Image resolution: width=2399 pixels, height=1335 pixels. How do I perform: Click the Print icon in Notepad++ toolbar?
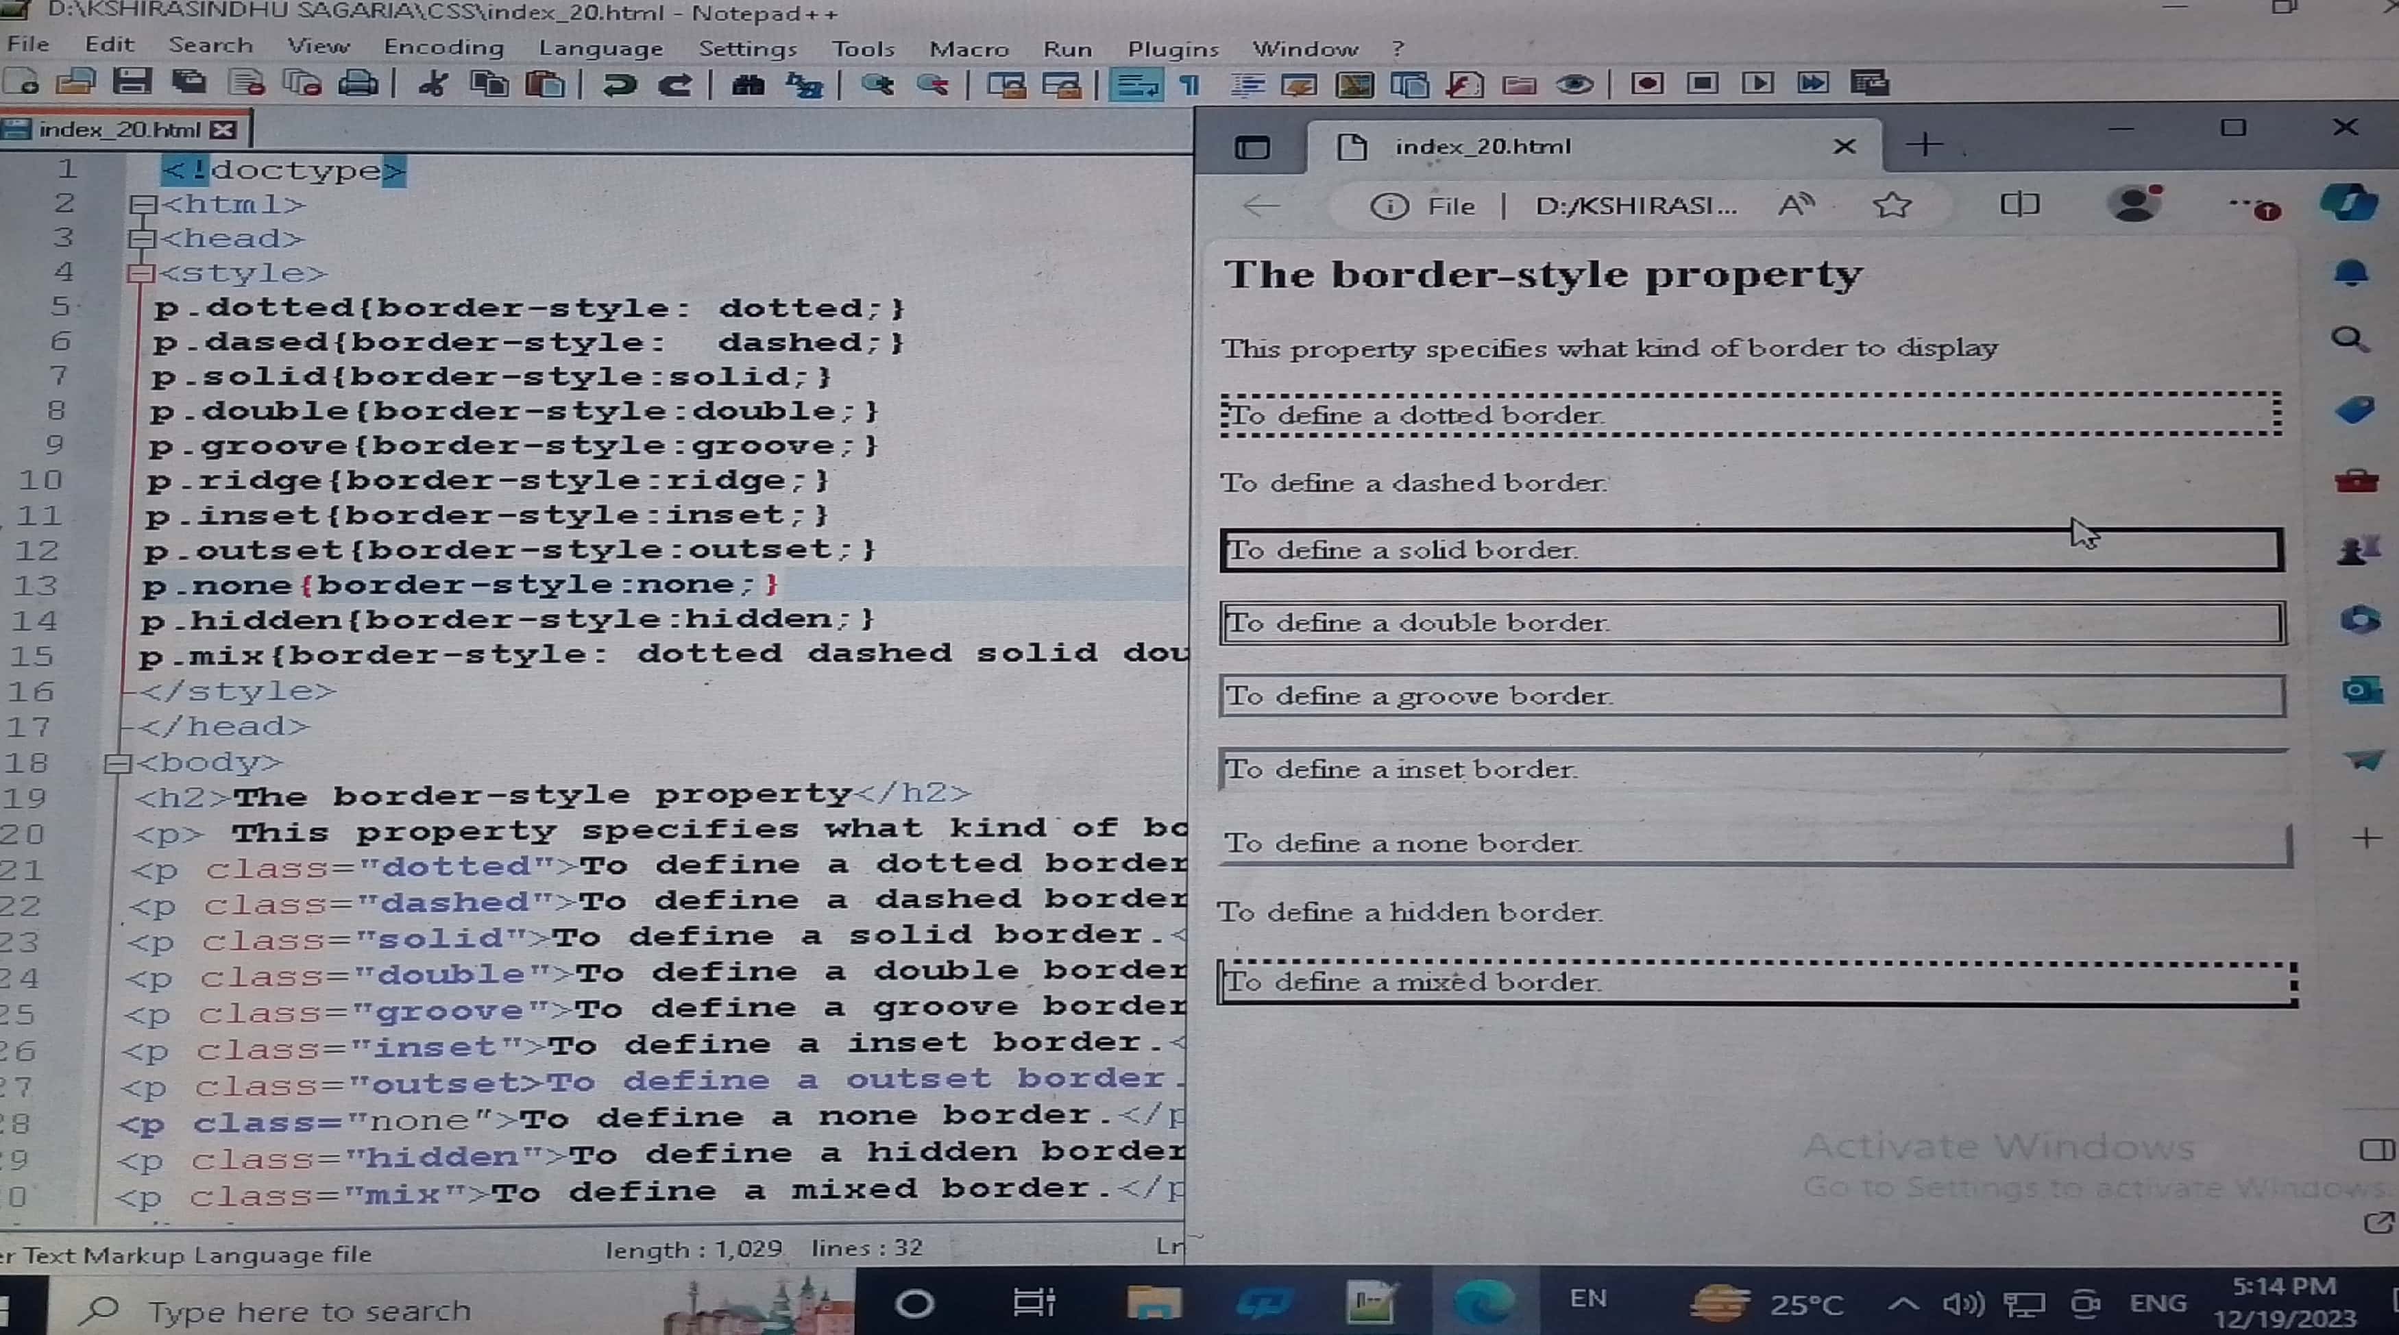pos(358,84)
